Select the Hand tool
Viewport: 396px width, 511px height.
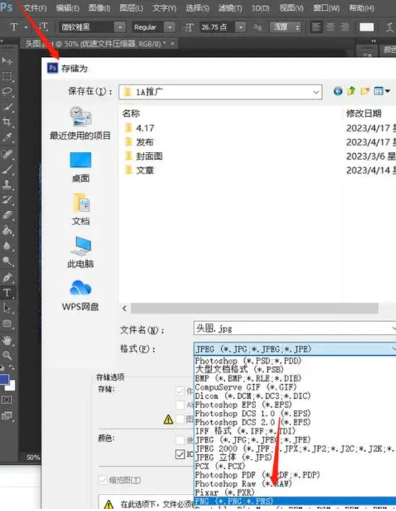pos(7,340)
